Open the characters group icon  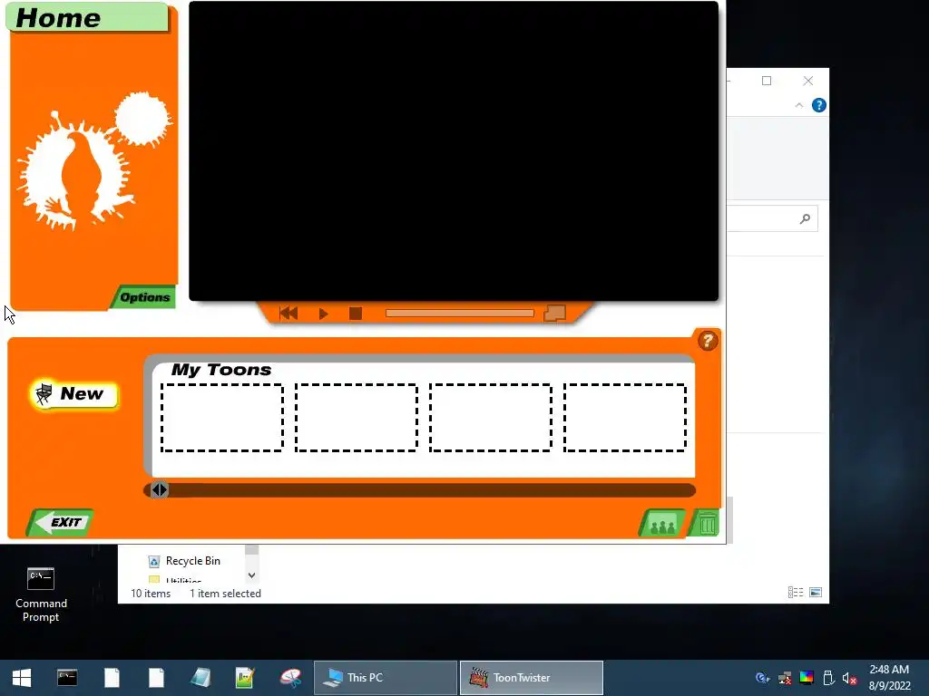662,524
